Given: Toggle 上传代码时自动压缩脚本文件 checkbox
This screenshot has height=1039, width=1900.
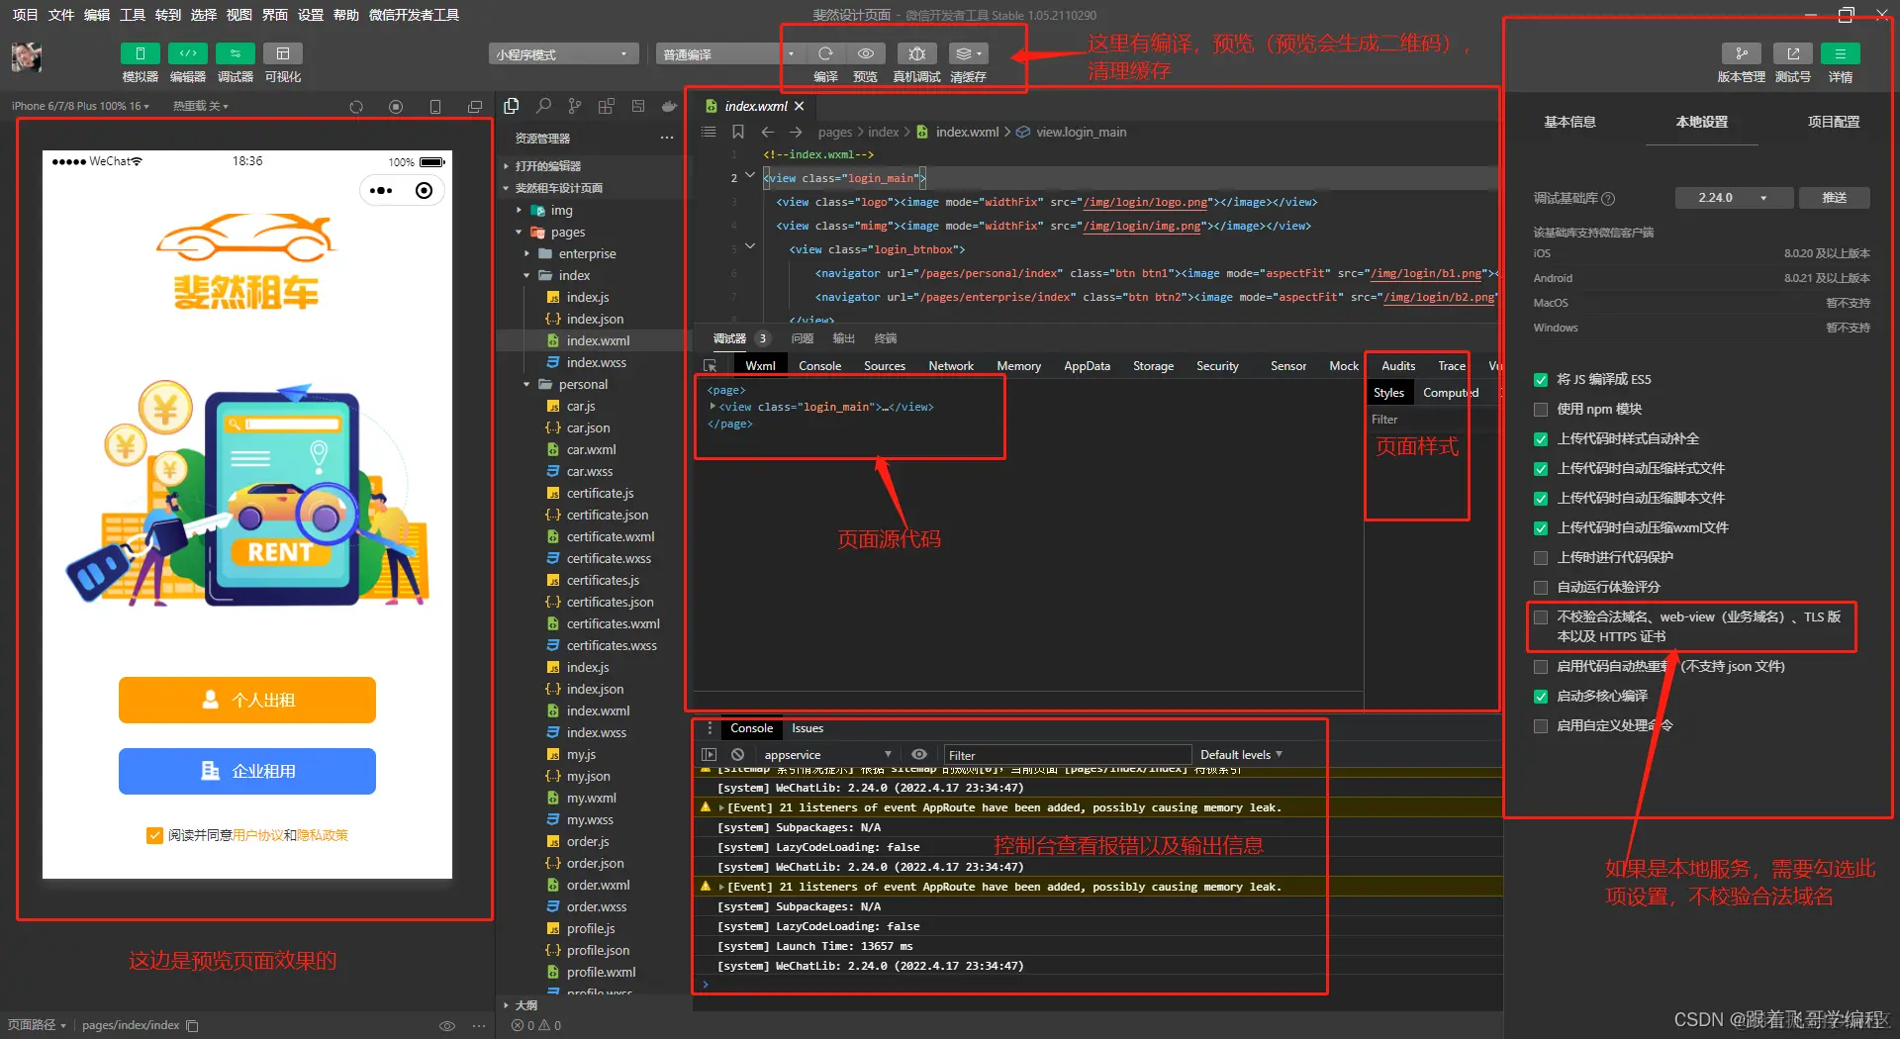Looking at the screenshot, I should click(x=1541, y=499).
